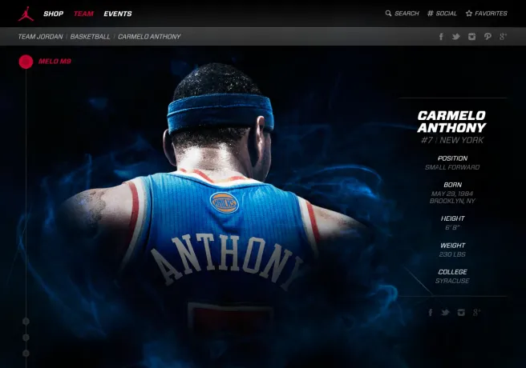Click the #7 New York text

click(452, 140)
